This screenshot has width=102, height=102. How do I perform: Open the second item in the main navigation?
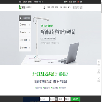point(48,7)
